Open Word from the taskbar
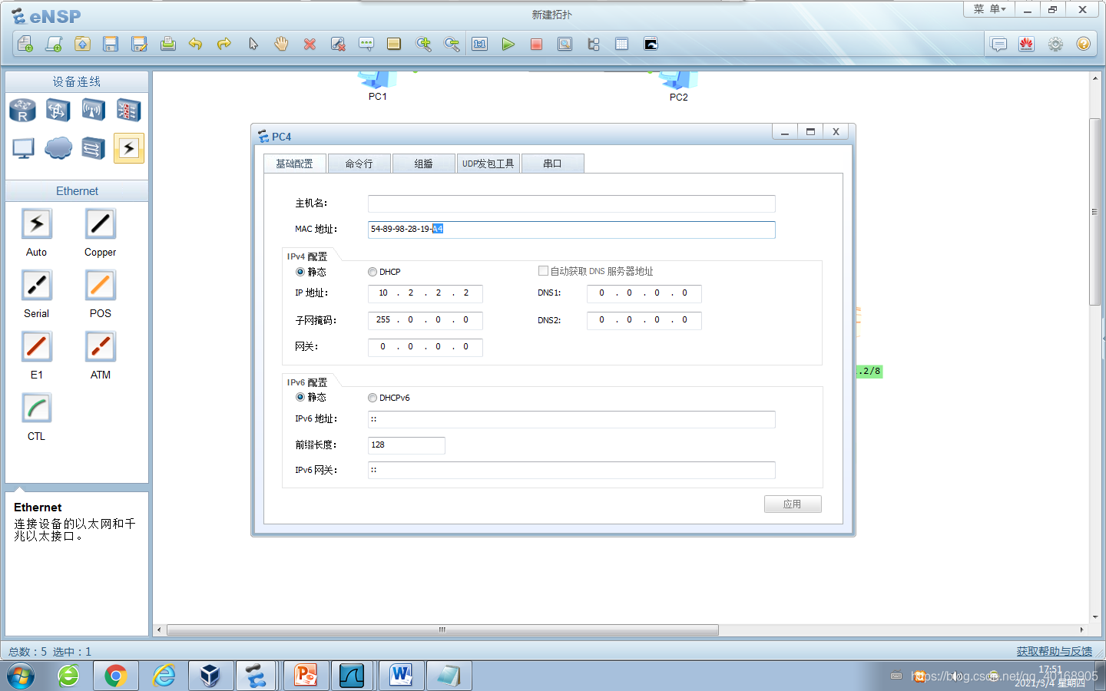 coord(401,676)
